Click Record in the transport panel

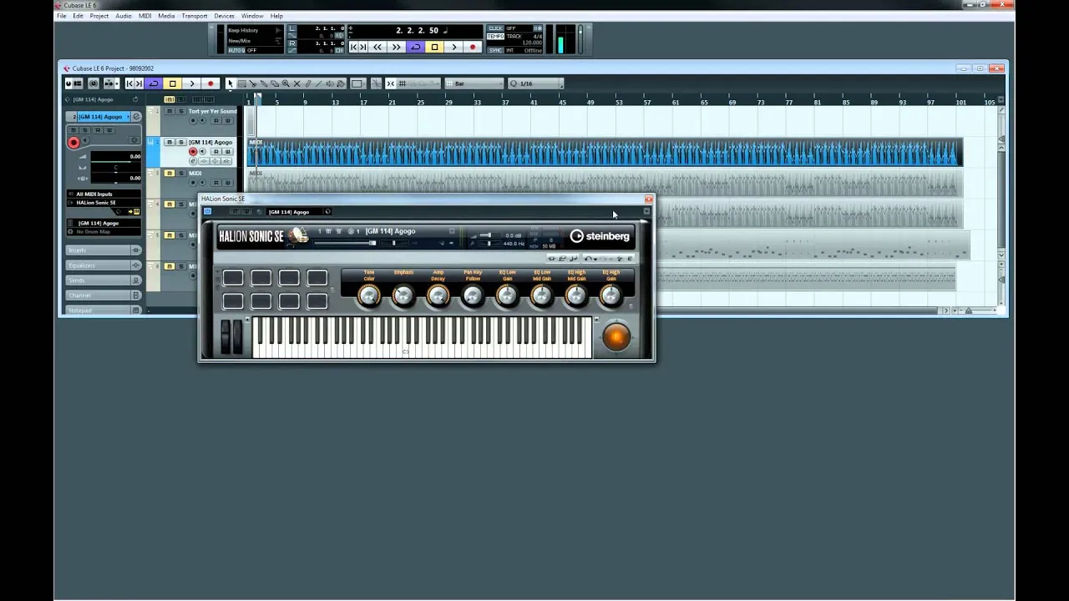click(473, 48)
